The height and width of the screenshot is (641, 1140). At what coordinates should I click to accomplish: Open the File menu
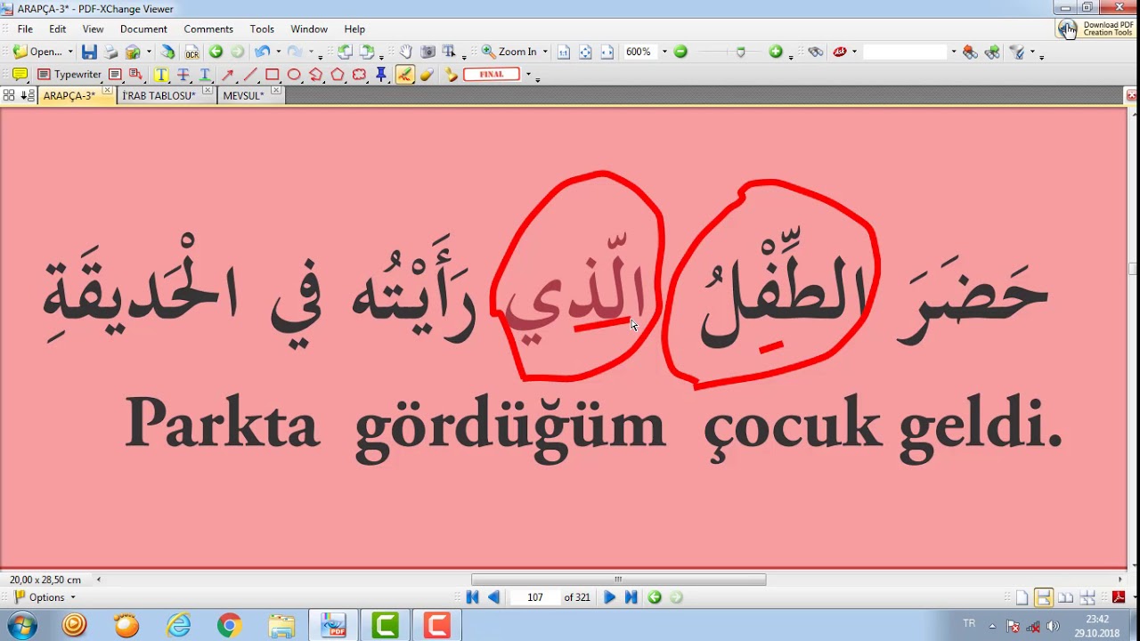(x=25, y=28)
